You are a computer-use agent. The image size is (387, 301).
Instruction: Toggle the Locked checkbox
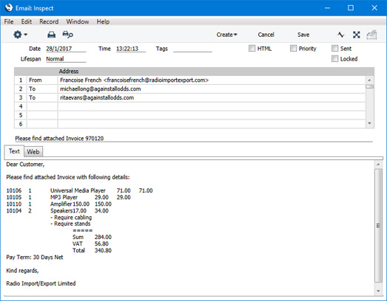pos(334,58)
